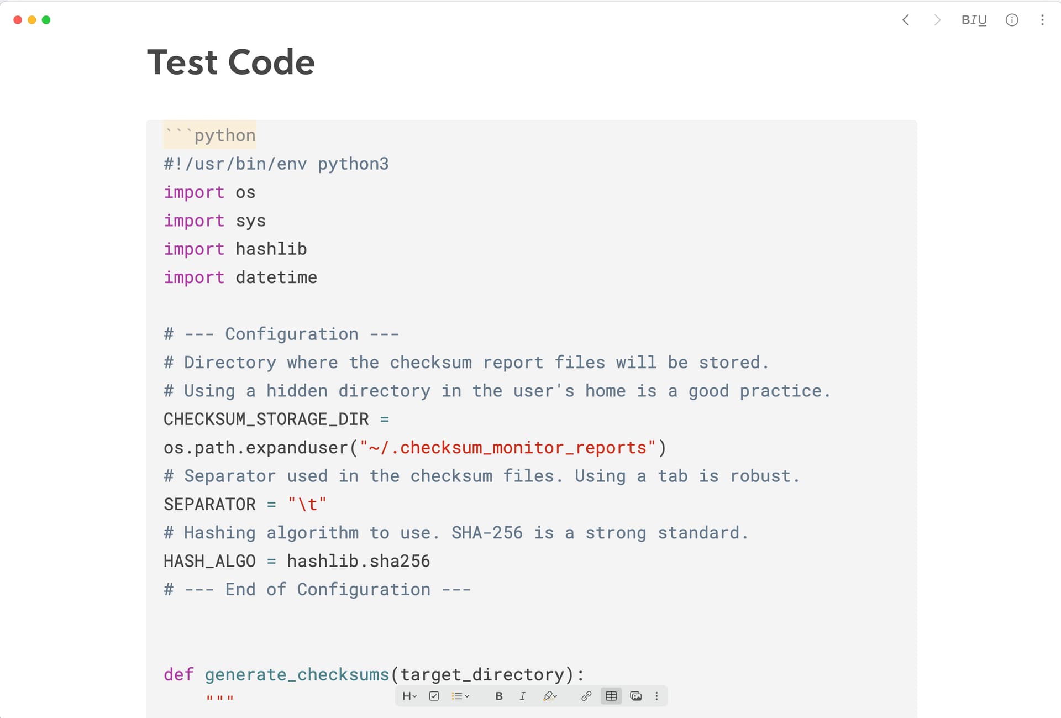Click the SEPARATOR = "\t" line
The image size is (1061, 718).
tap(245, 504)
